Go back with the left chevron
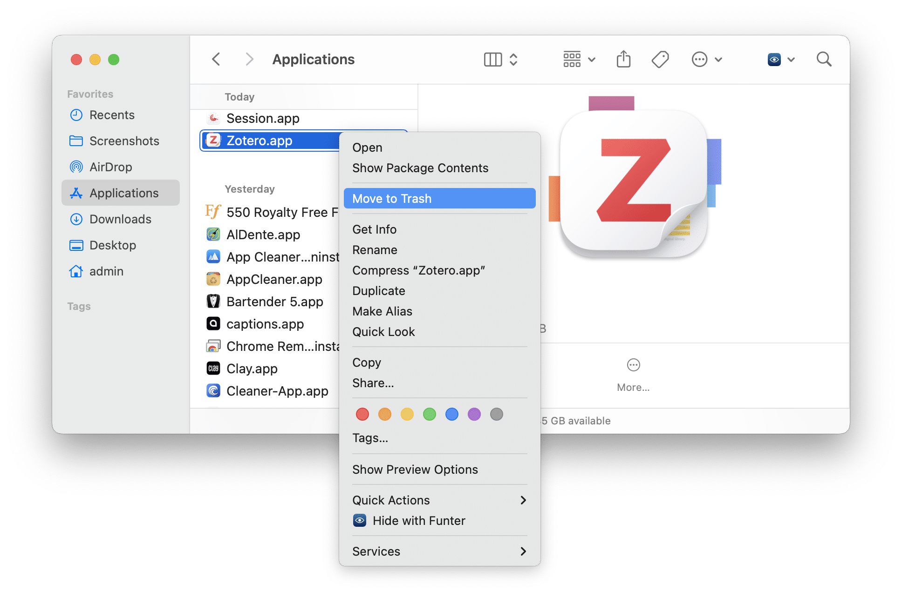902x591 pixels. point(216,59)
